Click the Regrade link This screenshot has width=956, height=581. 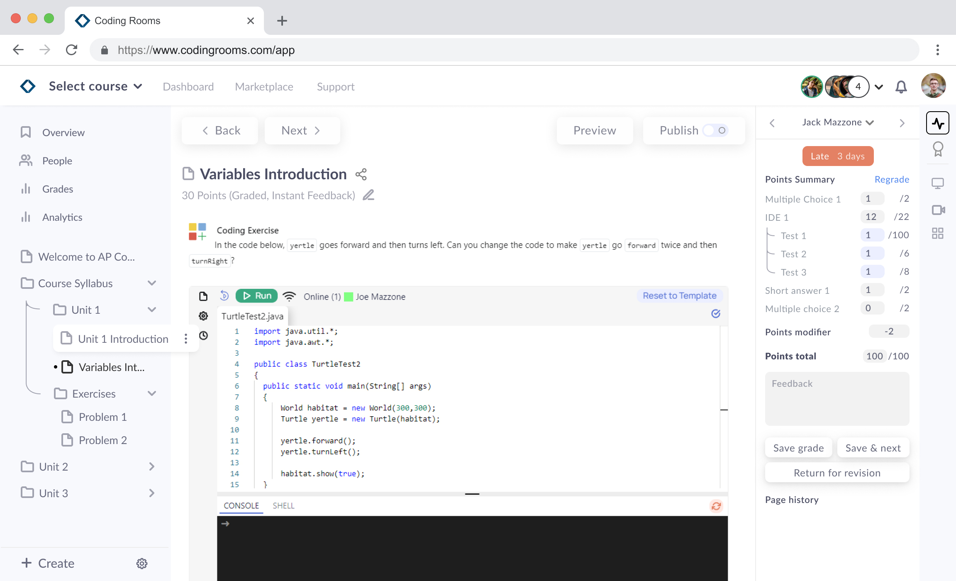892,179
